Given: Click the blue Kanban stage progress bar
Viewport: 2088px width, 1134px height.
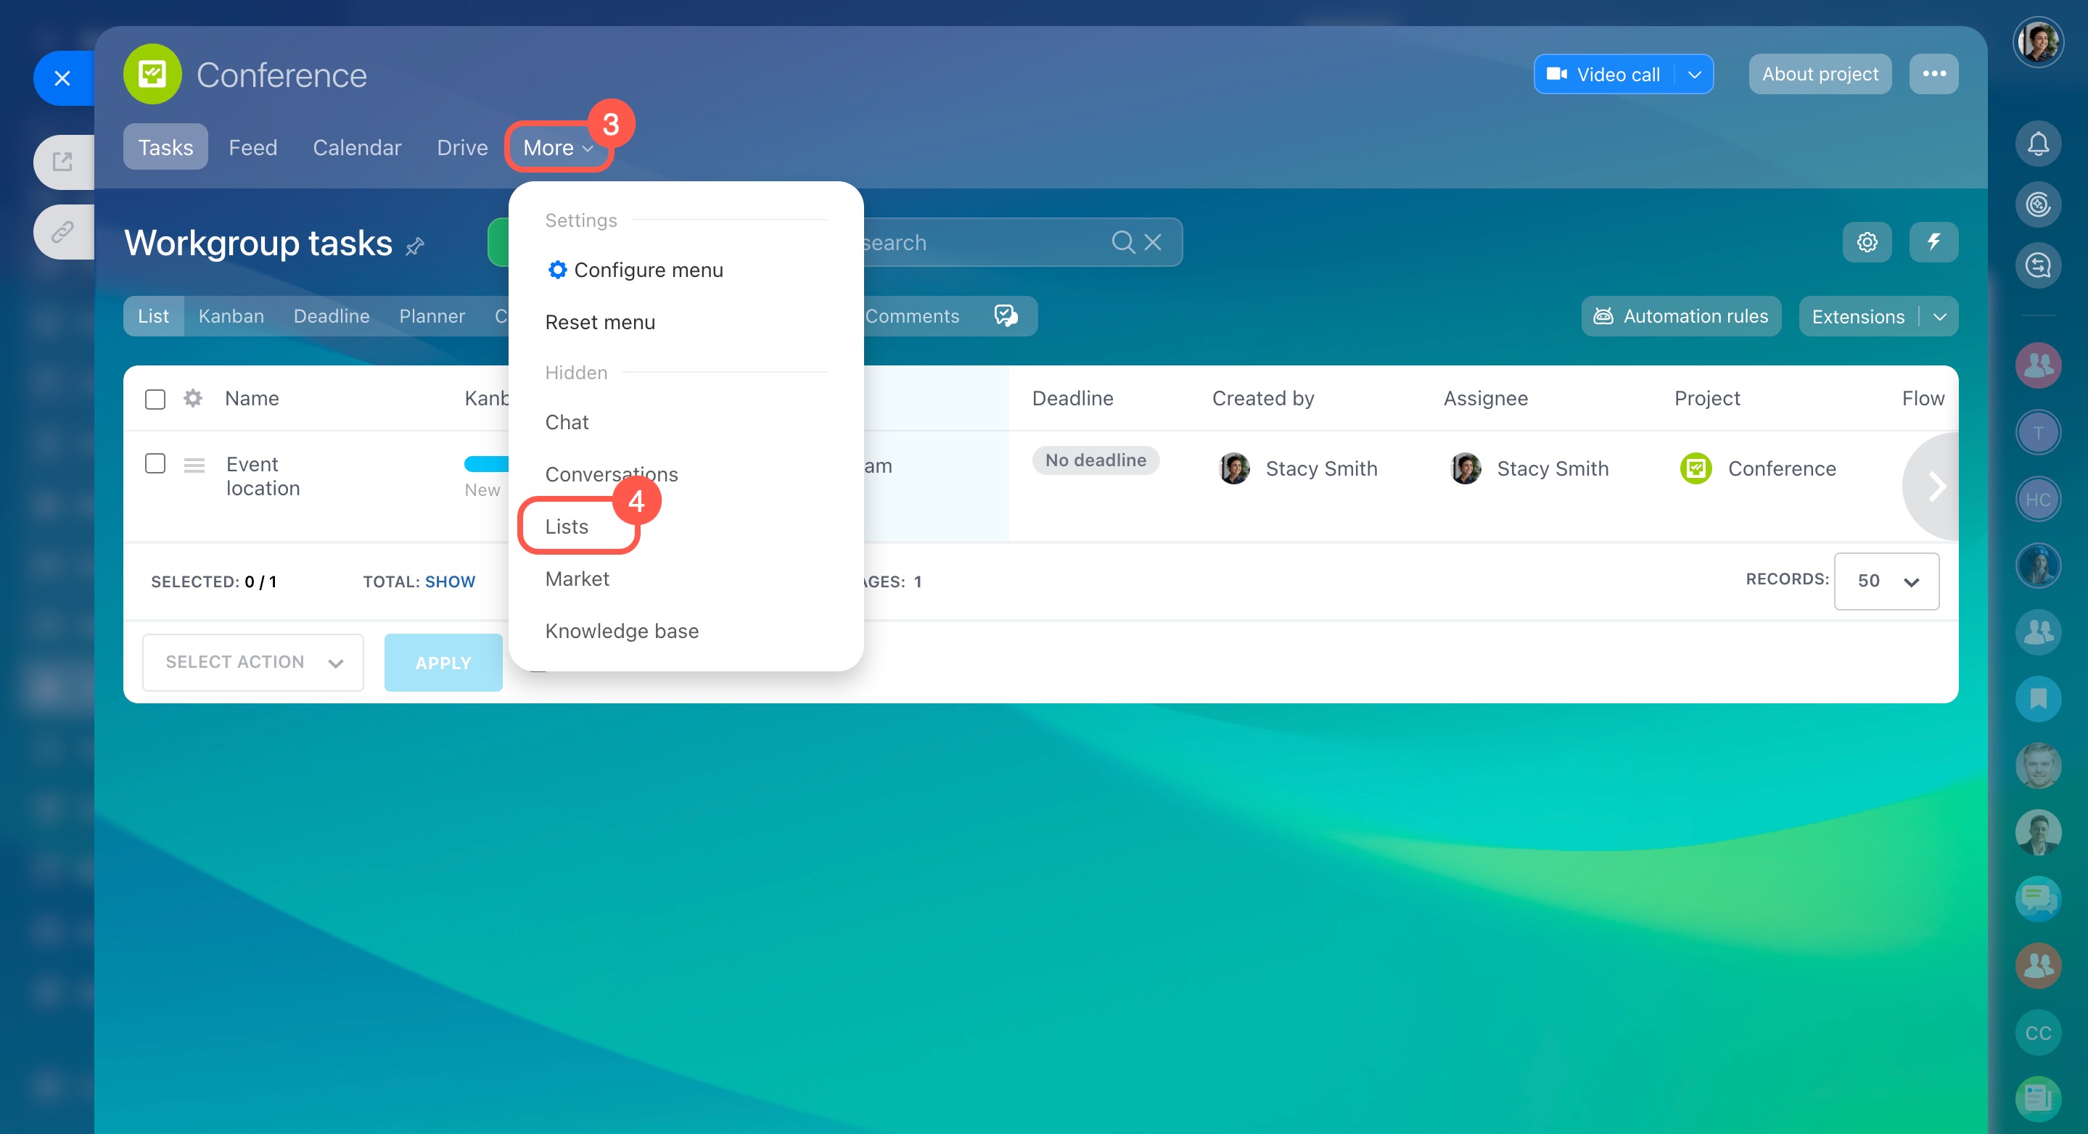Looking at the screenshot, I should 486,464.
